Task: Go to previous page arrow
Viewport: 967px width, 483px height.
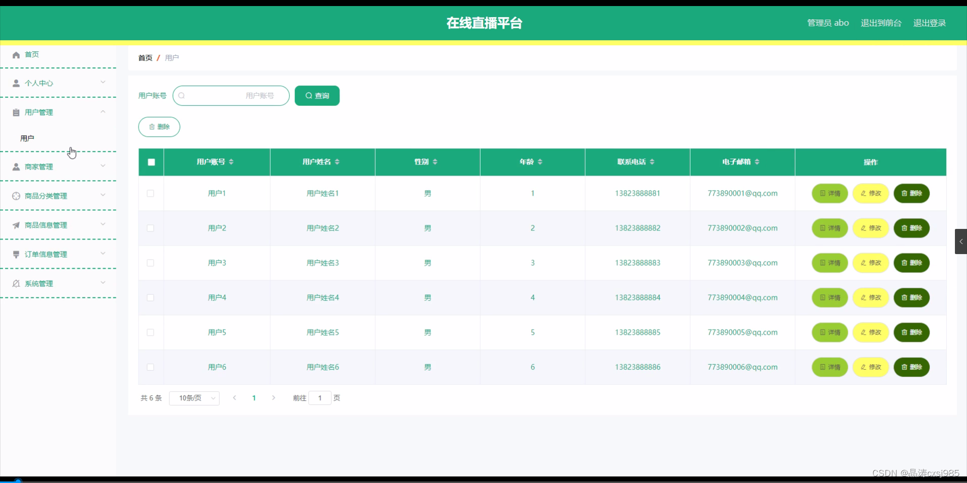Action: click(x=234, y=397)
